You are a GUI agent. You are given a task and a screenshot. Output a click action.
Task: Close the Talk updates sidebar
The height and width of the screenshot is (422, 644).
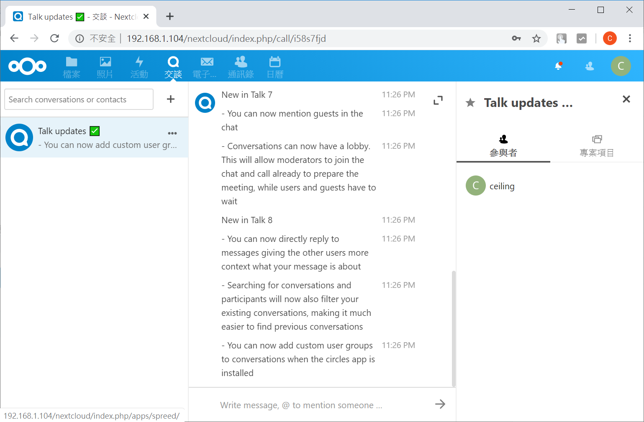pyautogui.click(x=626, y=99)
